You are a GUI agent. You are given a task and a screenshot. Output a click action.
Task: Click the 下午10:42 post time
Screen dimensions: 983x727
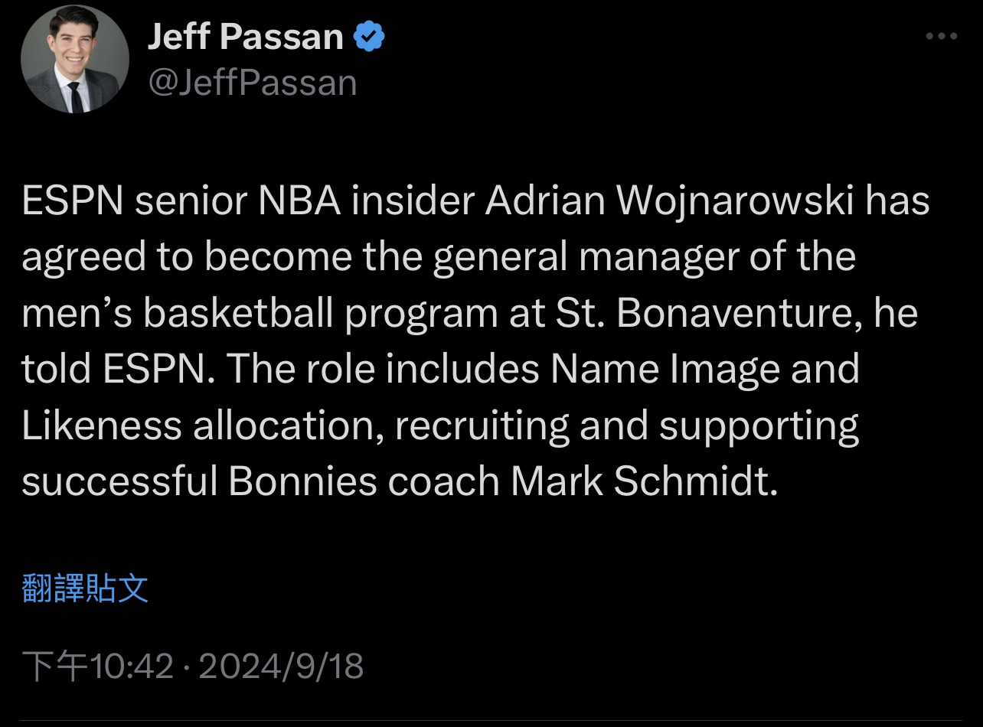98,666
